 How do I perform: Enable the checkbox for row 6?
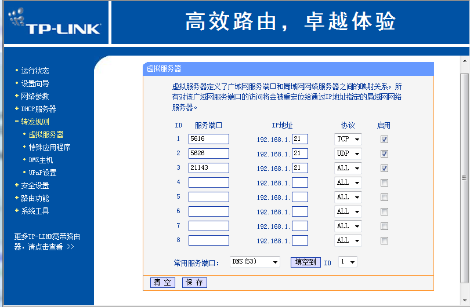[384, 212]
